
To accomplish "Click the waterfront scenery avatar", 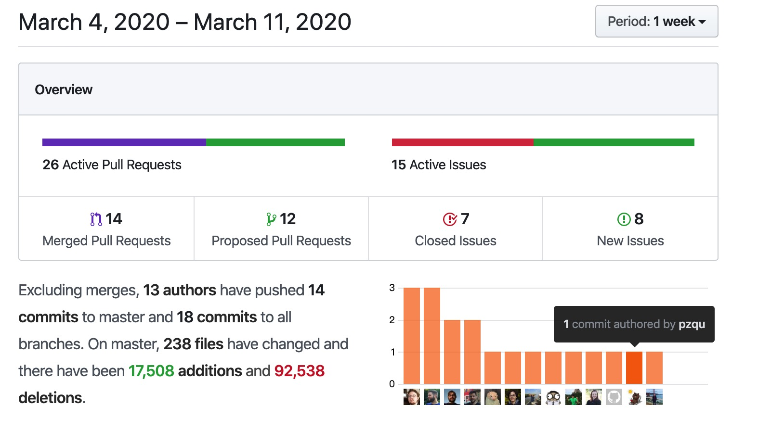I will 533,397.
